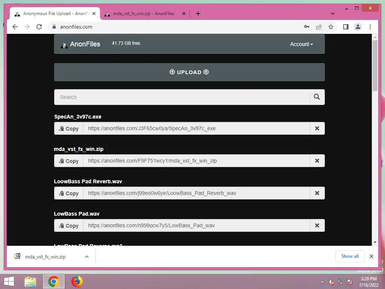Viewport: 385px width, 289px height.
Task: Click the UPLOAD button
Action: pyautogui.click(x=189, y=72)
